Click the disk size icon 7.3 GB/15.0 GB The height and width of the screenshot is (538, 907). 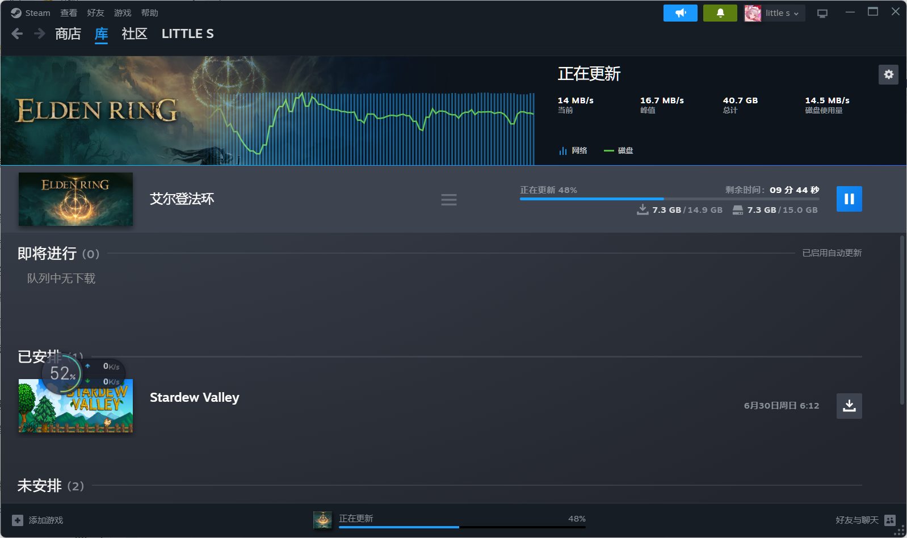[x=738, y=210]
